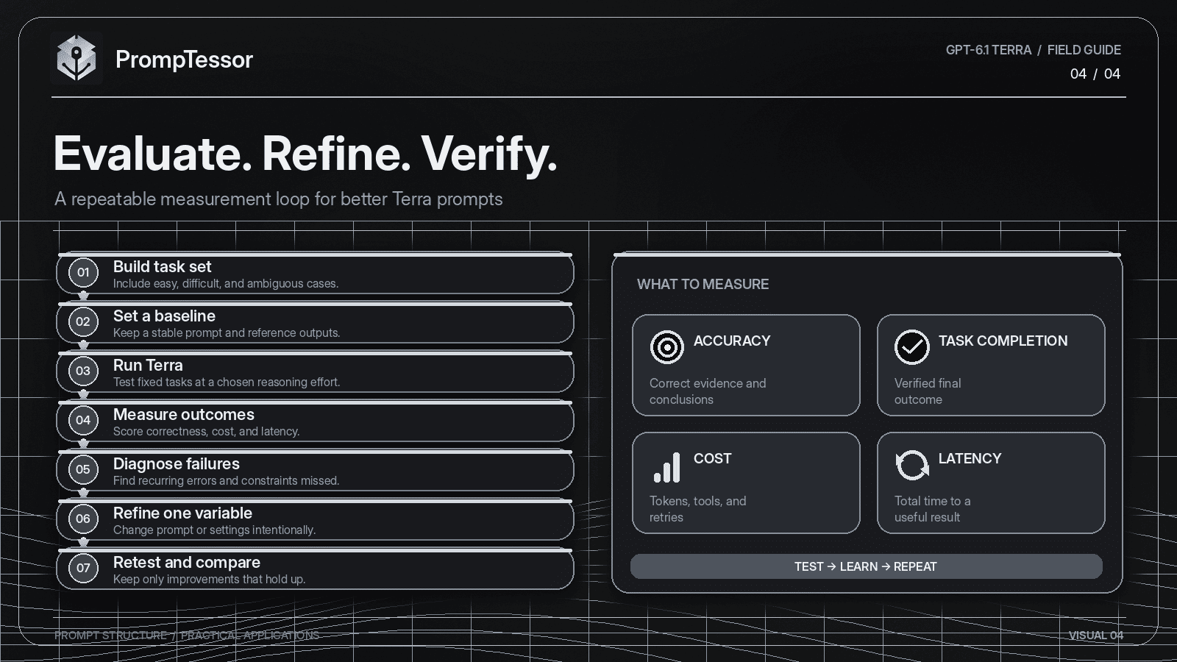
Task: Click the 'PROMPT STRUCTURE / PRACTICAL APPLICATIONS' footer text
Action: tap(187, 636)
